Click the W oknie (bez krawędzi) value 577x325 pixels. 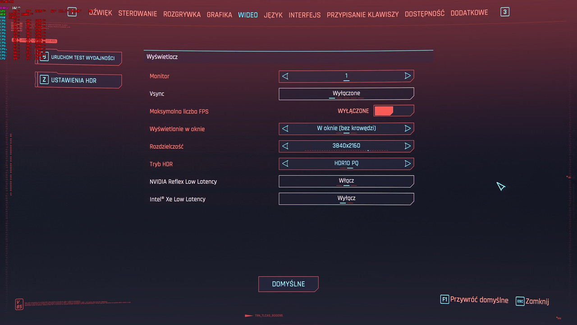point(346,128)
